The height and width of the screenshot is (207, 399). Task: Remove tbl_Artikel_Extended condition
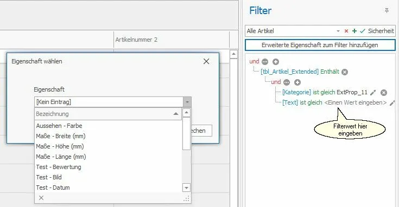(345, 72)
